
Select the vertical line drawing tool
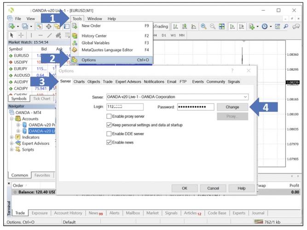coord(31,35)
